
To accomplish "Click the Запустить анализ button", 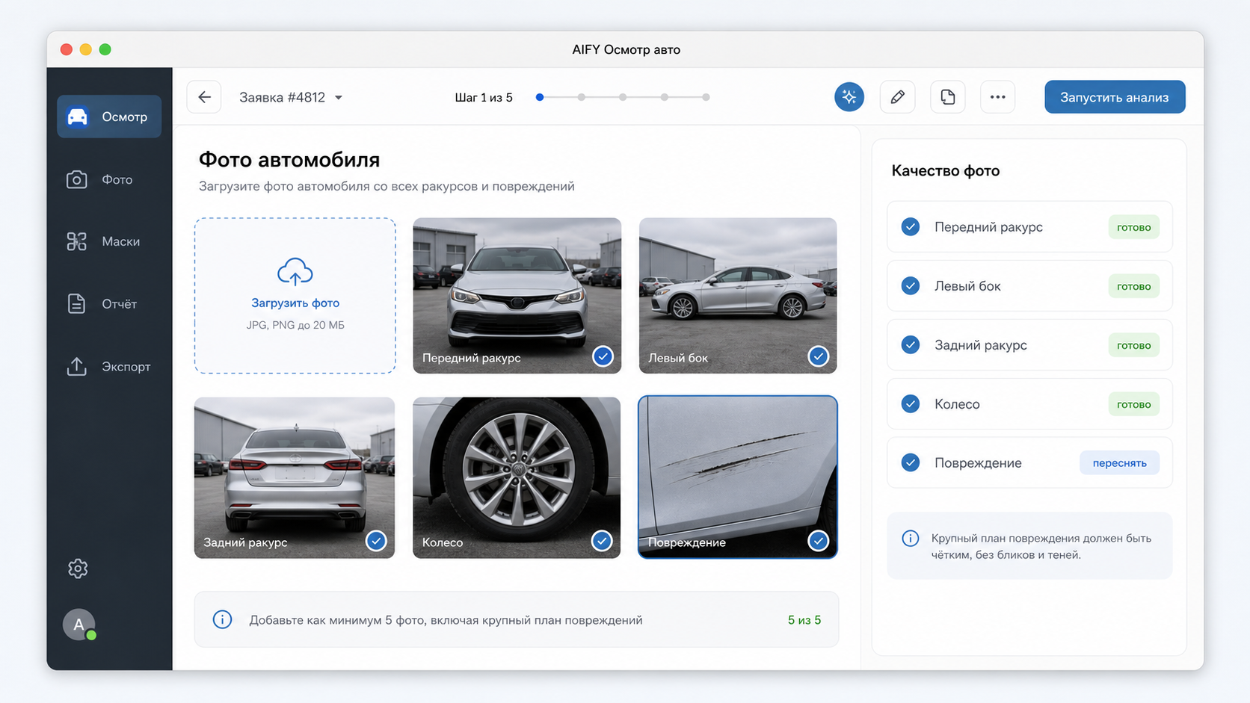I will 1115,97.
